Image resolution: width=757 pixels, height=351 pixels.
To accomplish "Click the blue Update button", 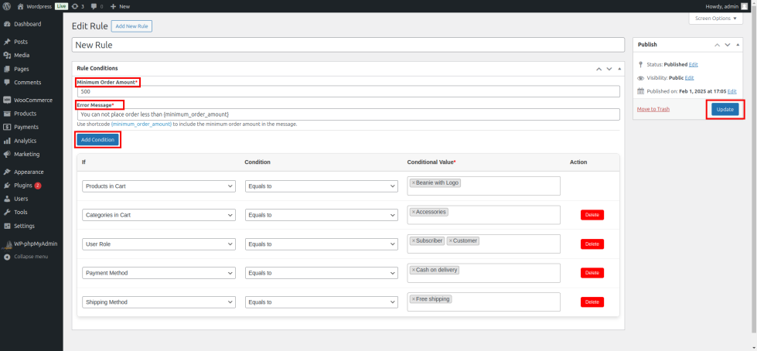I will point(725,110).
